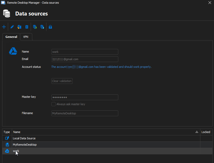The image size is (214, 163).
Task: Delete data source using trash icon
Action: (27, 27)
